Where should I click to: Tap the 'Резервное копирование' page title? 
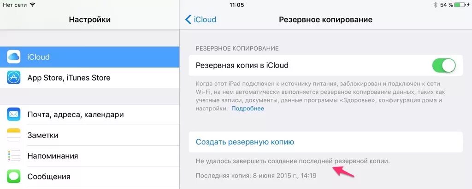325,19
